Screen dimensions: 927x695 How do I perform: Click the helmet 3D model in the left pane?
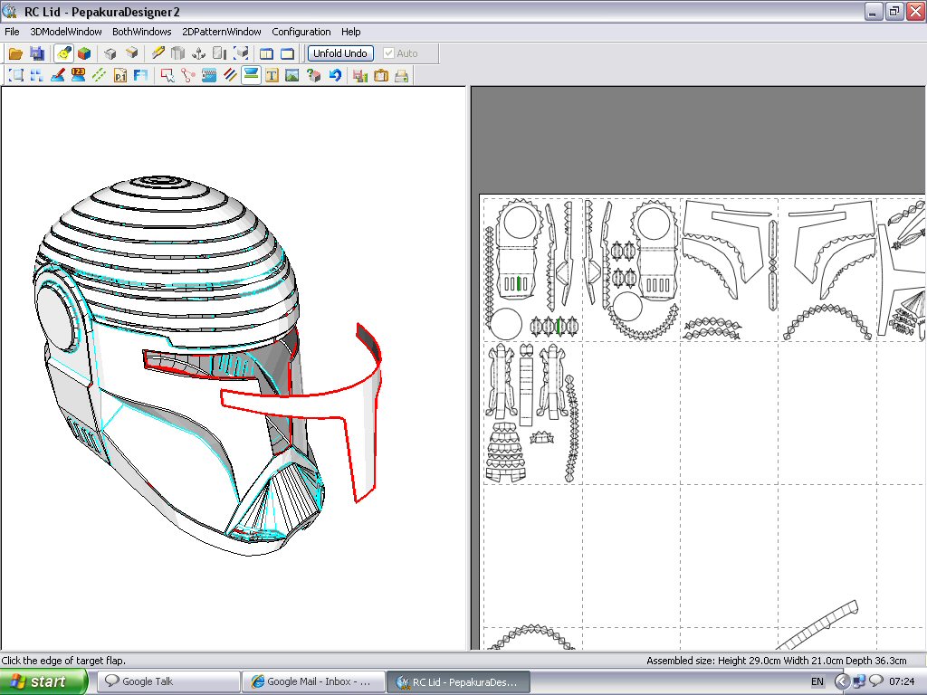tap(177, 367)
